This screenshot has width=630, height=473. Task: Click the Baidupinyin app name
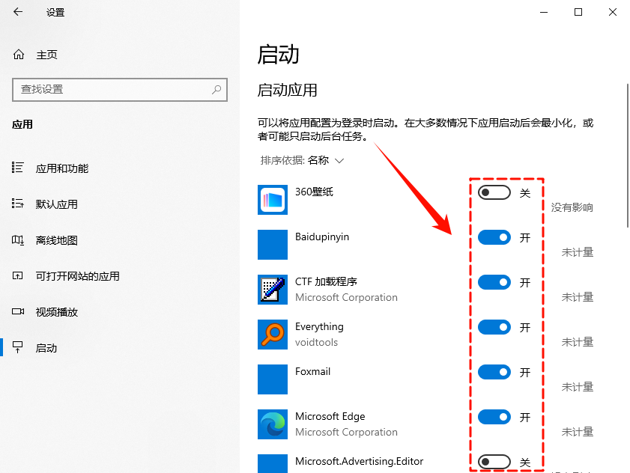pyautogui.click(x=322, y=237)
